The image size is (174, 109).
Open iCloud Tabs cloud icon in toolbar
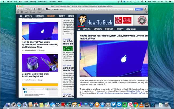[x=26, y=9]
